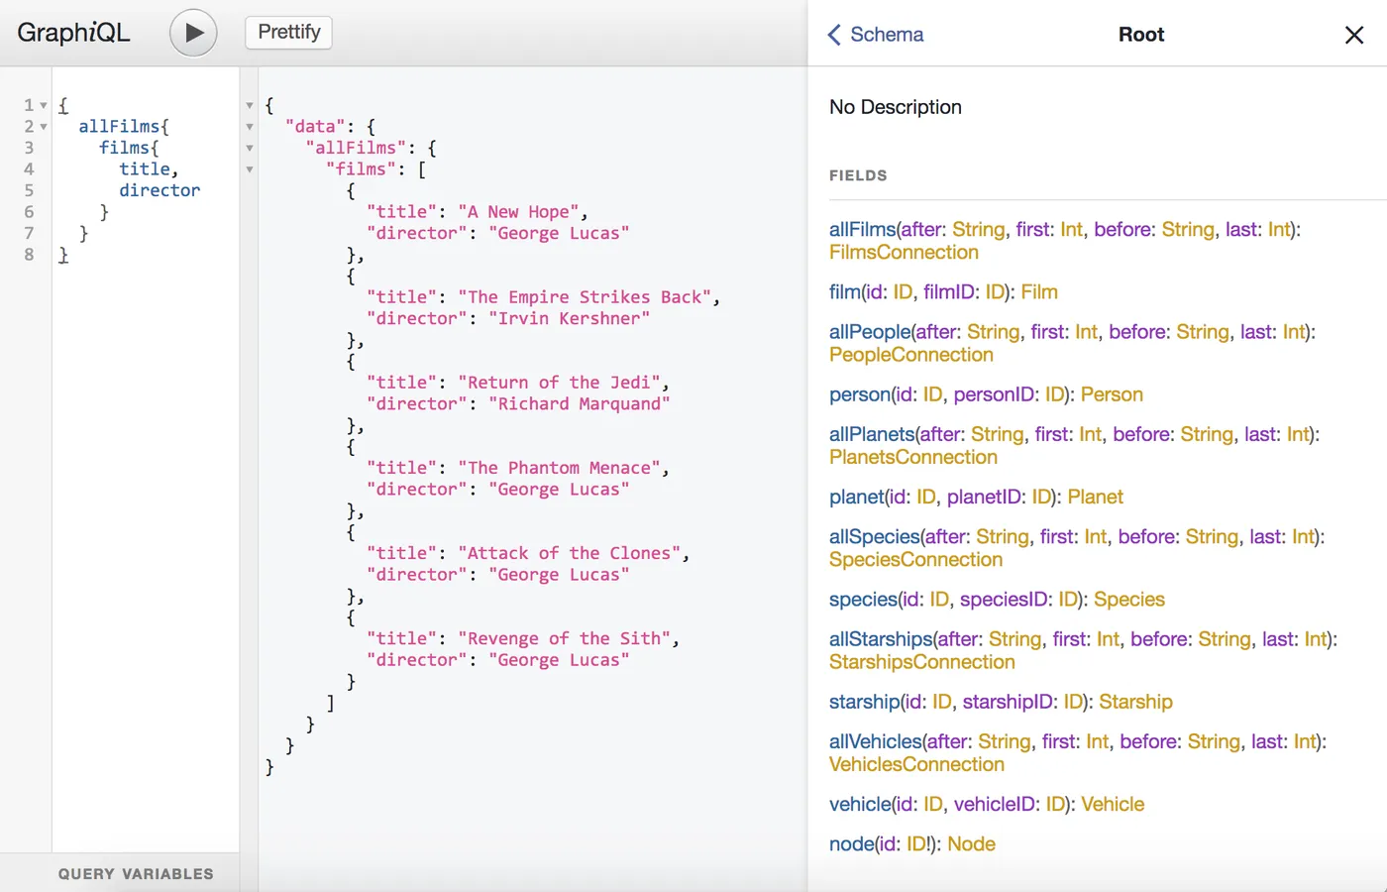Click the GraphiQL title logo
The image size is (1387, 892).
point(73,33)
